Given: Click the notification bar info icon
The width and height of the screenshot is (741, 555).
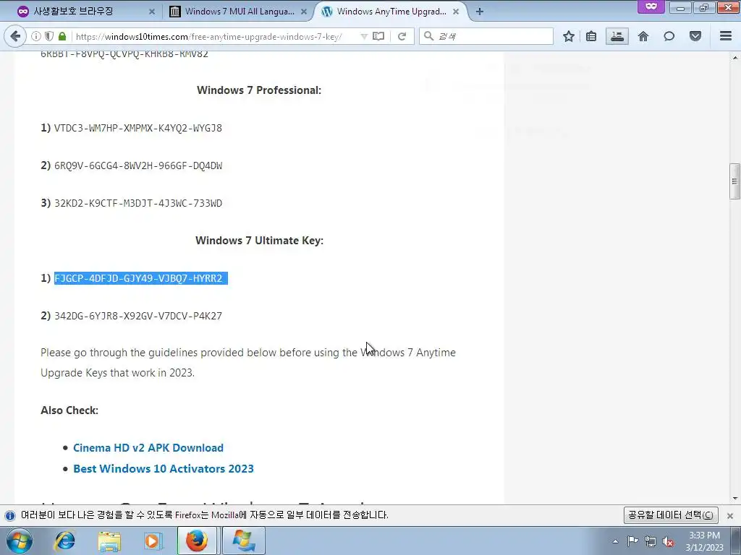Looking at the screenshot, I should (x=10, y=515).
